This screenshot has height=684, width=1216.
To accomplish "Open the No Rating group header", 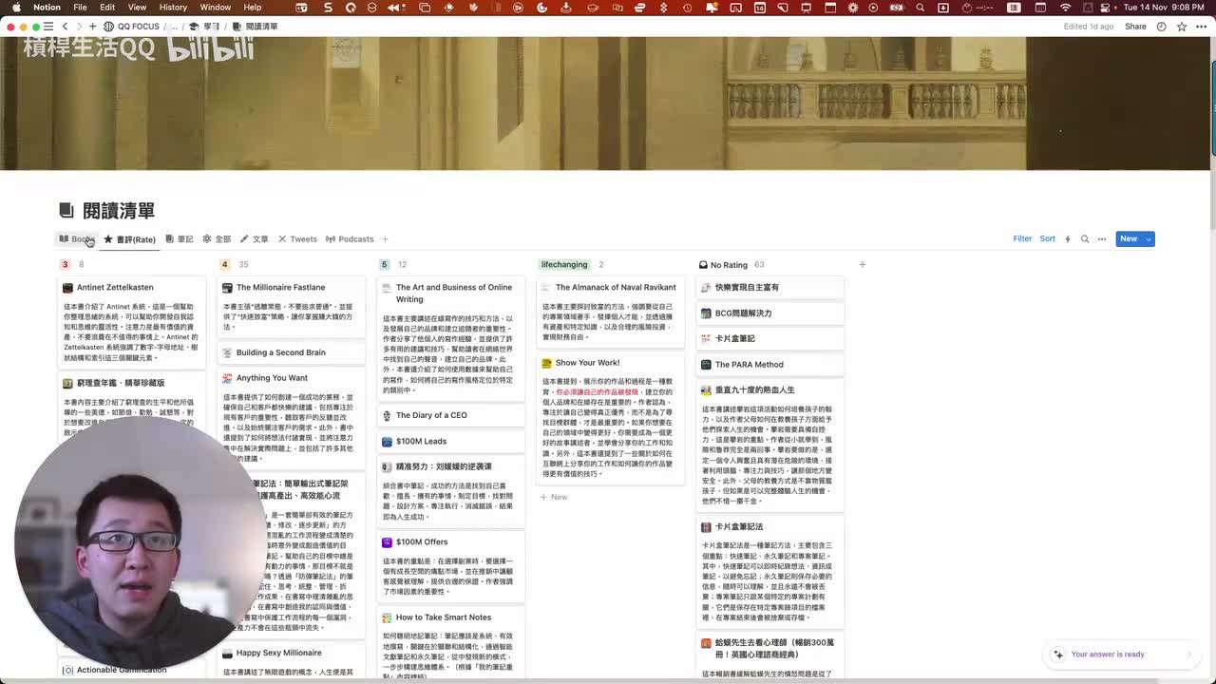I will (x=729, y=265).
